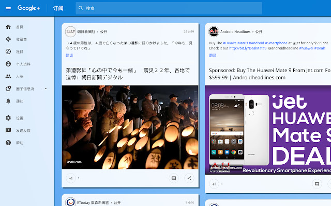The height and width of the screenshot is (206, 331).
Task: Open 人脉 in the sidebar
Action: tap(20, 77)
